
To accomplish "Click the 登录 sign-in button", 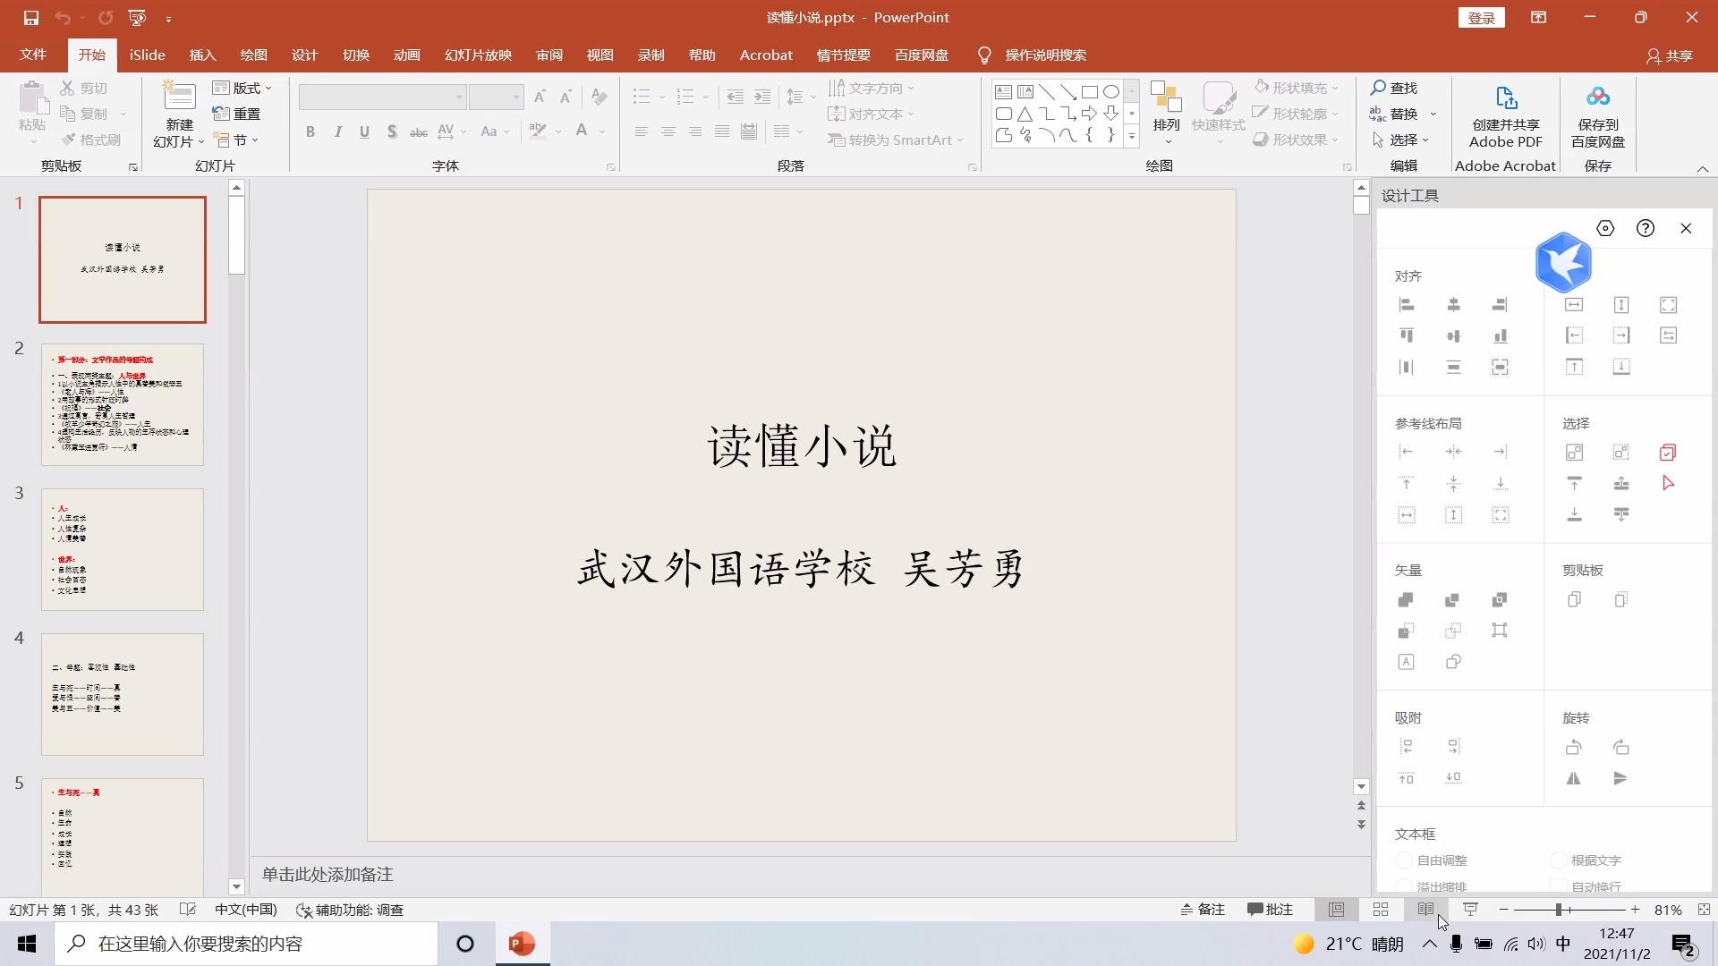I will pyautogui.click(x=1481, y=17).
